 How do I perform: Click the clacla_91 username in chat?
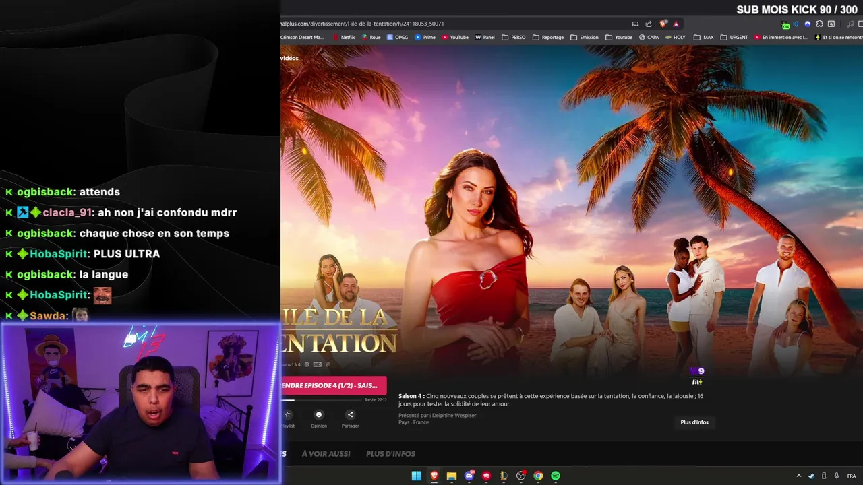point(67,212)
